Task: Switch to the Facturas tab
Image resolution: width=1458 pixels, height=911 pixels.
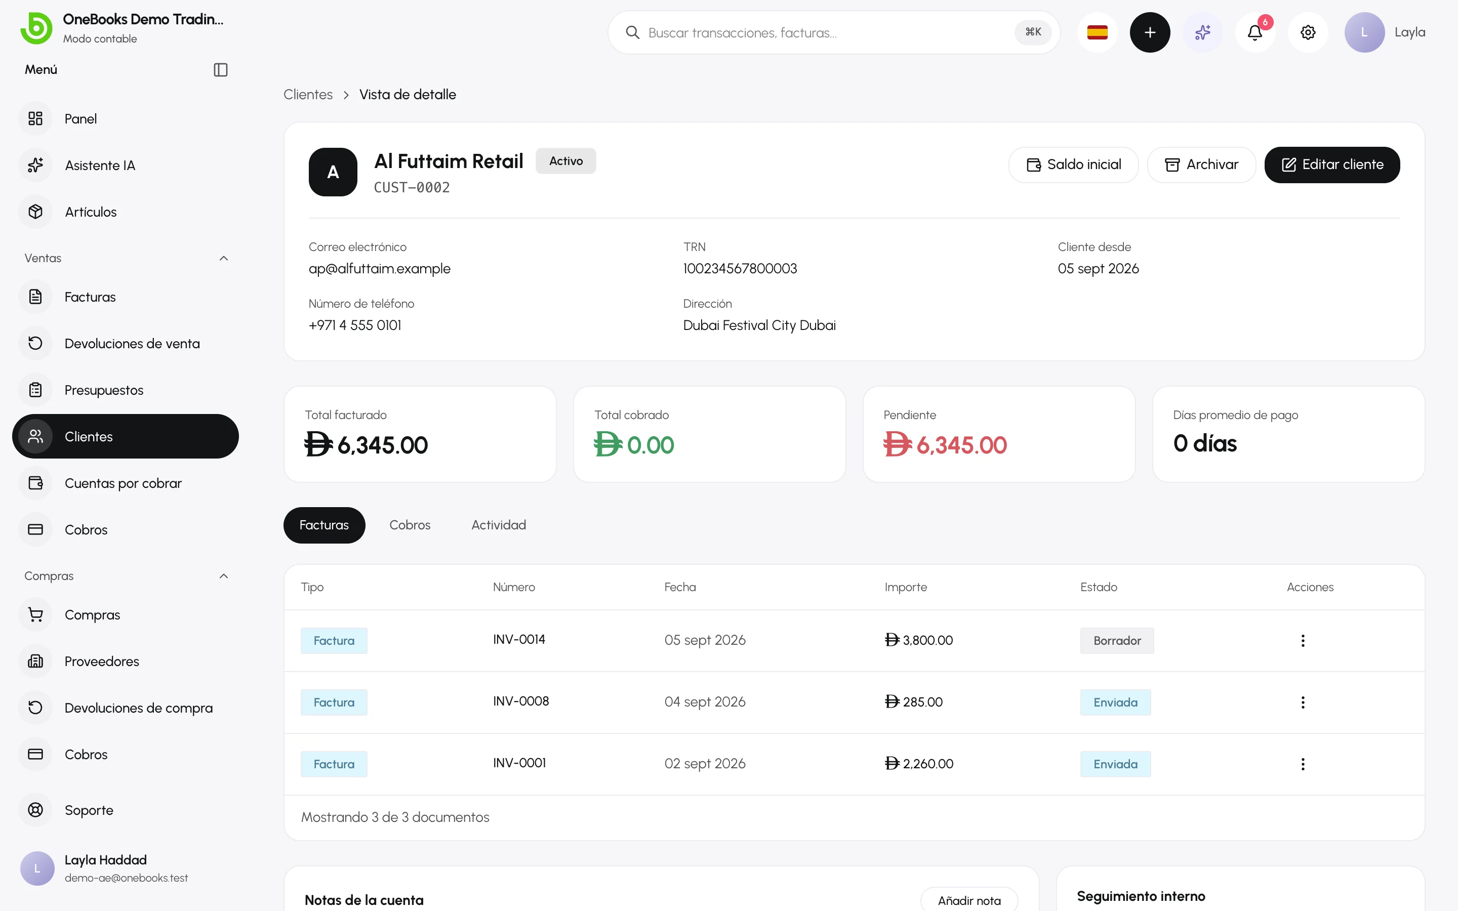Action: [324, 525]
